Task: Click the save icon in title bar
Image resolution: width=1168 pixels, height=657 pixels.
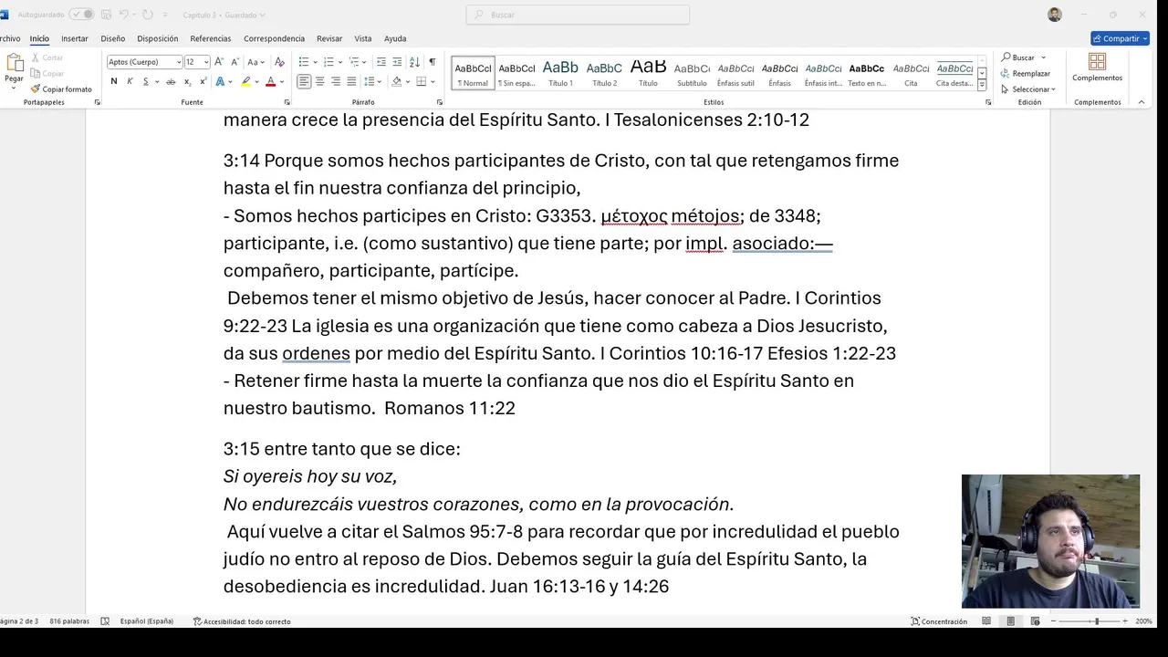Action: pyautogui.click(x=107, y=15)
